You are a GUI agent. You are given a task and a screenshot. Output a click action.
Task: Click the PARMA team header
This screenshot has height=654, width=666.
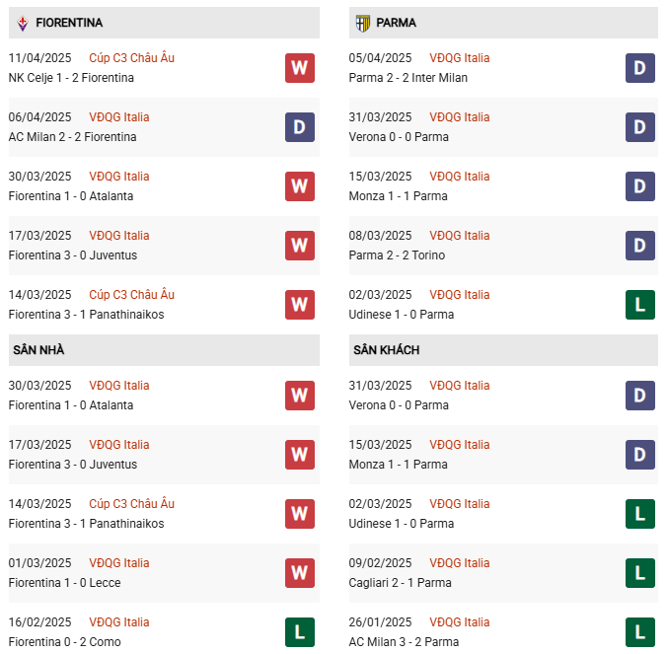tap(503, 23)
